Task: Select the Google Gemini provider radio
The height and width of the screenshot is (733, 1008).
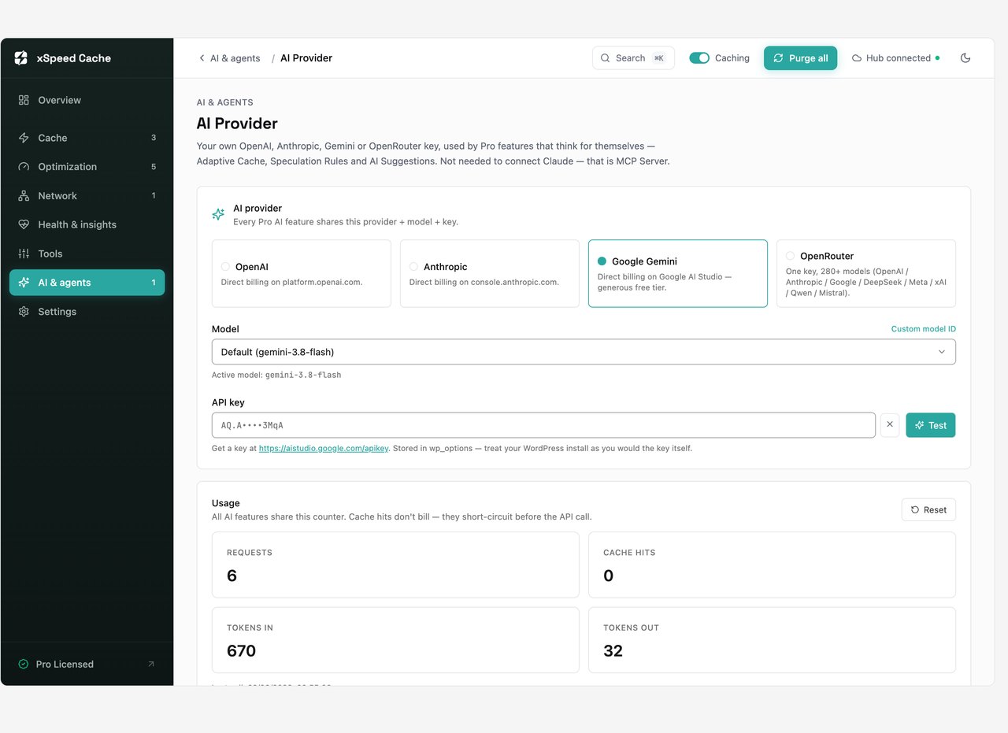Action: [602, 261]
